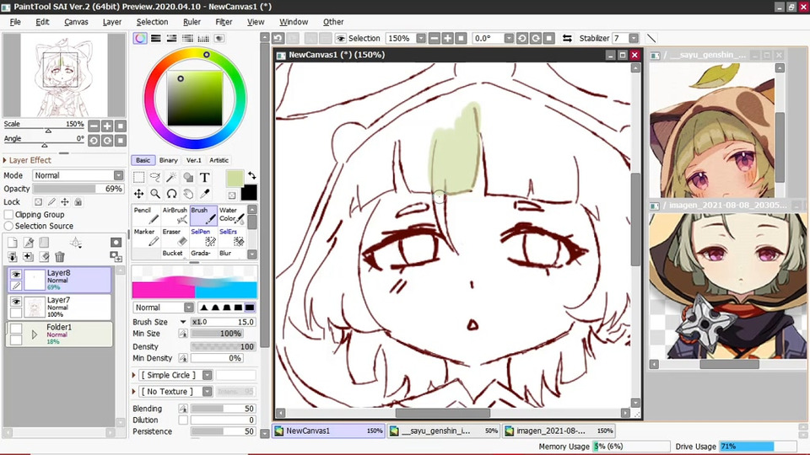Open the Simple Circle shape dropdown
The image size is (810, 455).
click(x=207, y=375)
